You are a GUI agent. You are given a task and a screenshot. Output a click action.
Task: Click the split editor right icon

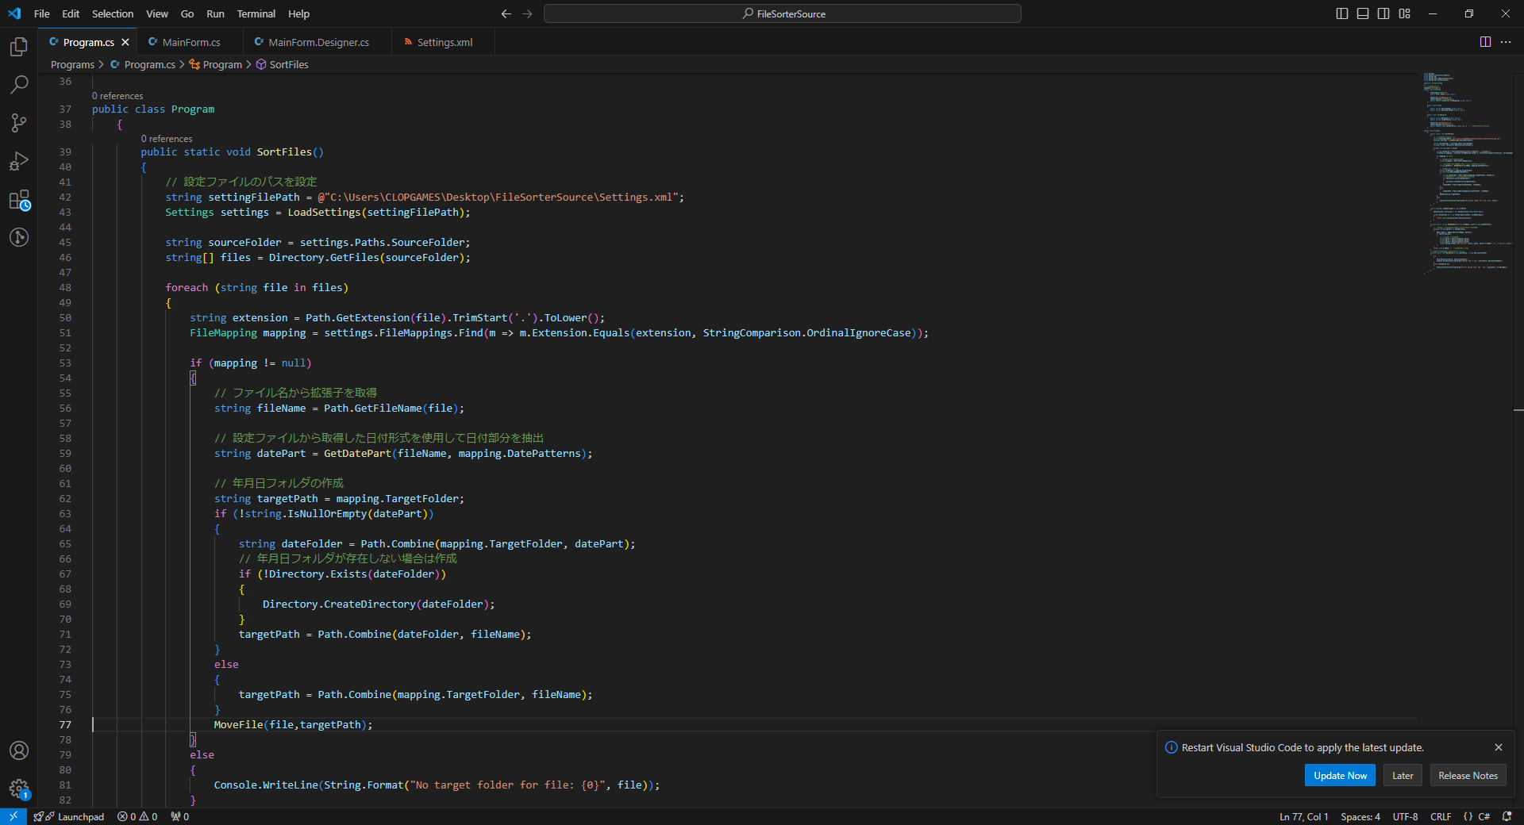click(x=1485, y=42)
